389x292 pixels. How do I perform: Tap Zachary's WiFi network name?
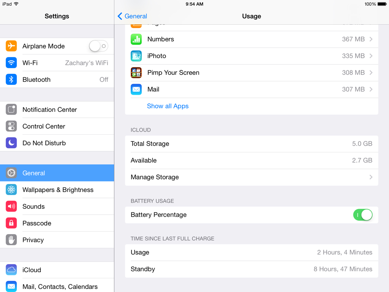tap(87, 63)
